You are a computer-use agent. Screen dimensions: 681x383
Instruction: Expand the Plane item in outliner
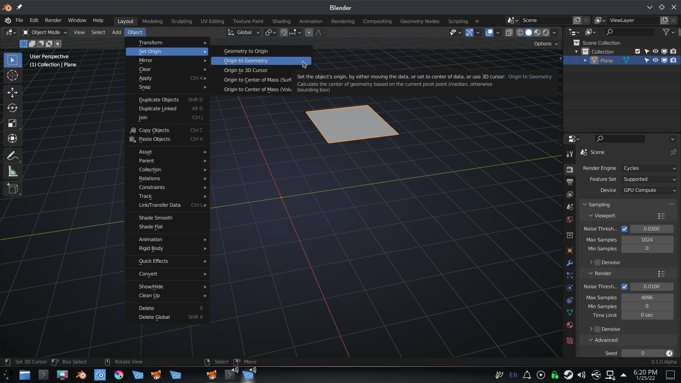[585, 61]
